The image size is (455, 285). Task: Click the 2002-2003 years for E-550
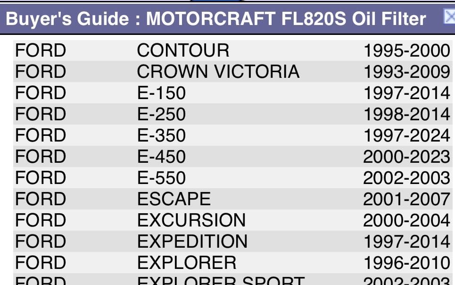pos(406,178)
